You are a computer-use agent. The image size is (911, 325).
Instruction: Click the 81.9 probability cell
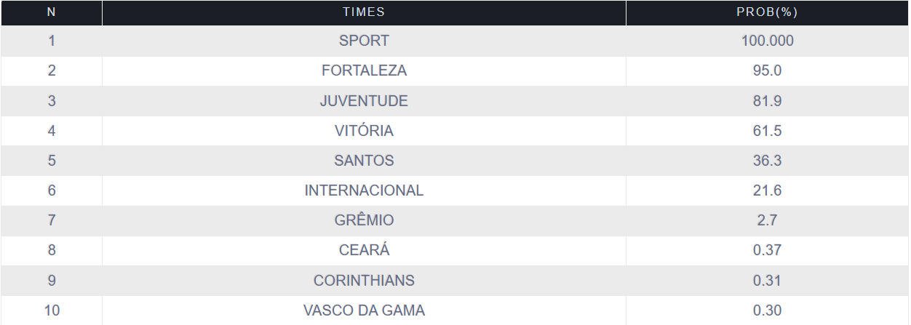767,101
